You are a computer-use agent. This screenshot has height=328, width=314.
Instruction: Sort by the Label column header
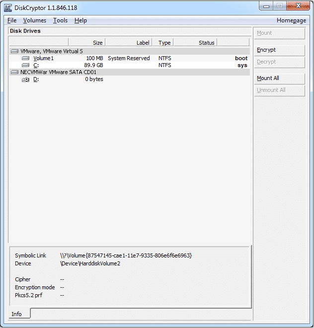(x=129, y=42)
